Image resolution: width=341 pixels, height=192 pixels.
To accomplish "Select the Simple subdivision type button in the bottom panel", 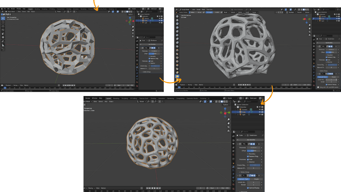I will click(x=256, y=179).
